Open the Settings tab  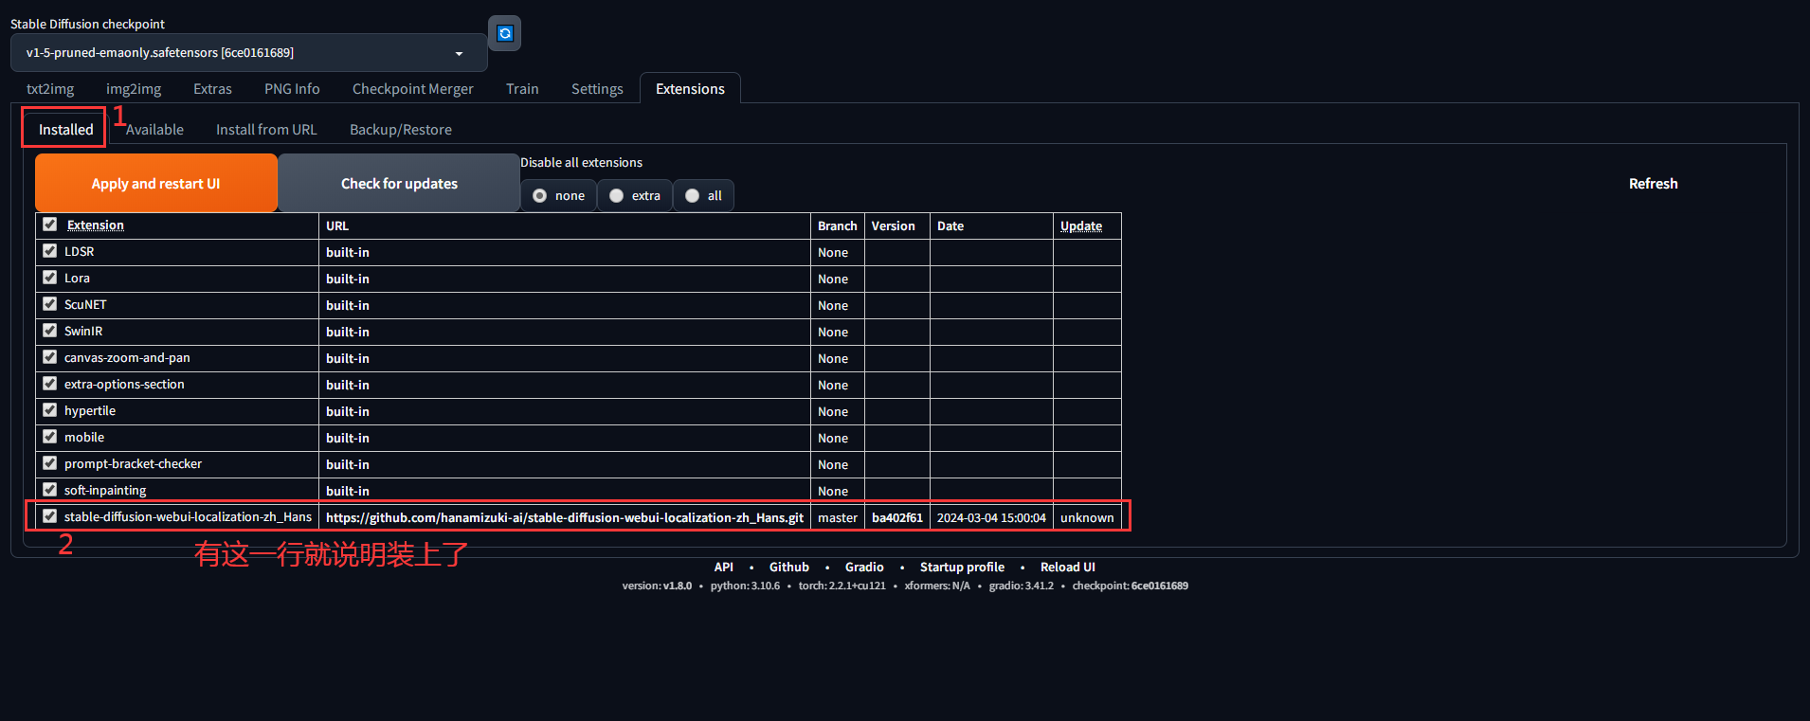[597, 89]
